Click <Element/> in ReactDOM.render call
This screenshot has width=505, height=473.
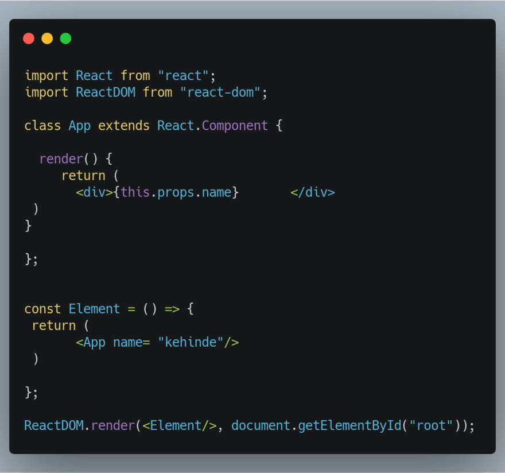[x=180, y=425]
